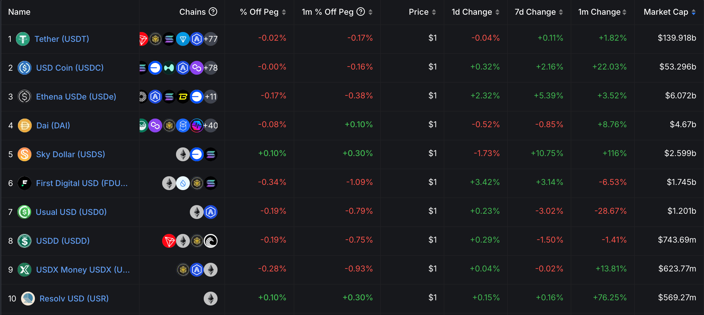Toggle sorting on the Market Cap column
Image resolution: width=704 pixels, height=315 pixels.
tap(694, 12)
